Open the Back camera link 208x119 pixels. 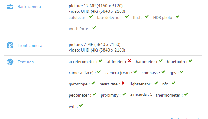[x=29, y=7]
